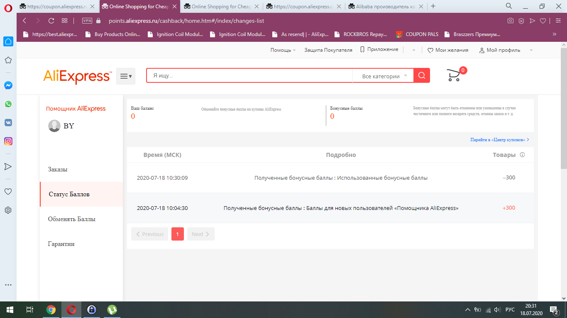The height and width of the screenshot is (318, 567).
Task: Take a snapshot with the camera icon
Action: coord(511,21)
